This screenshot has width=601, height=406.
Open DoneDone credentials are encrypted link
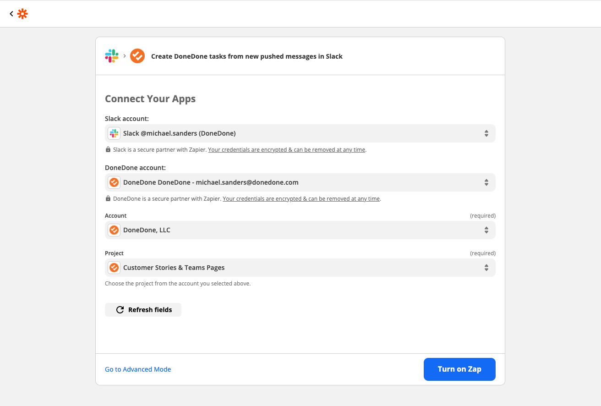tap(301, 199)
